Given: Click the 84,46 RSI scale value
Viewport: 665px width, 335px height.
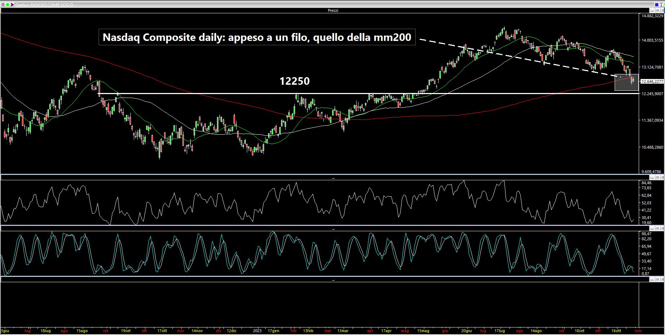Looking at the screenshot, I should [x=646, y=183].
